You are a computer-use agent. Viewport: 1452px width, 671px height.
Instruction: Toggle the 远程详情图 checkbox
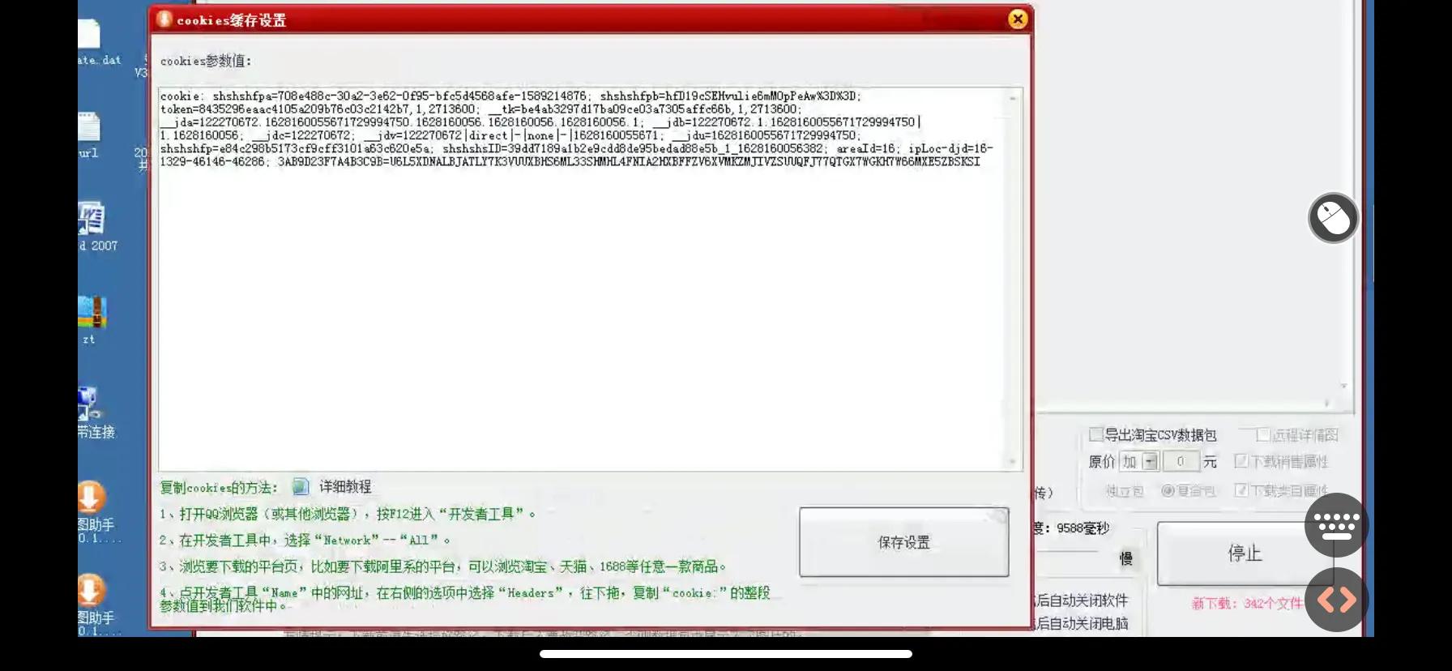(1263, 435)
